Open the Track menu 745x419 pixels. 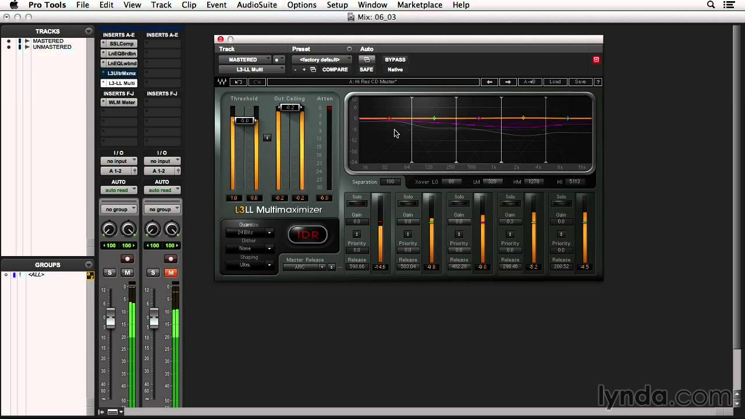pos(161,5)
